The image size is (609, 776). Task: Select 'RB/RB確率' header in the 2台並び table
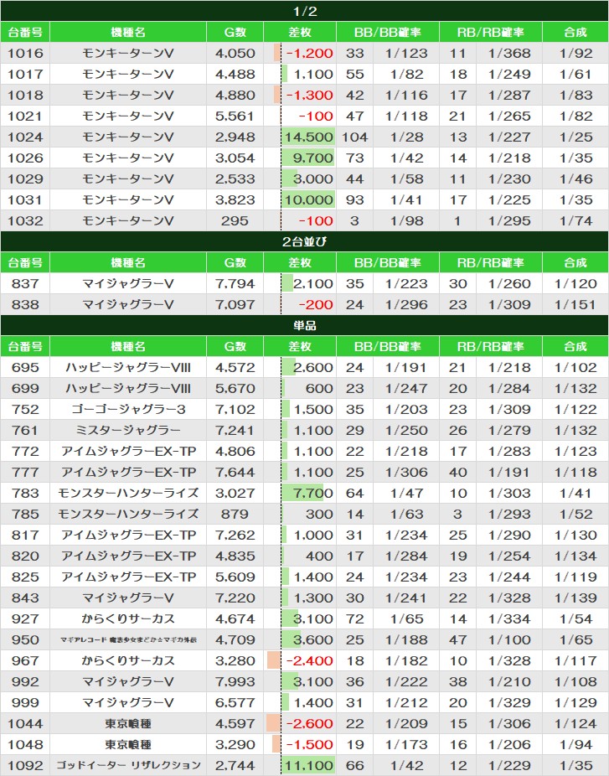(491, 262)
